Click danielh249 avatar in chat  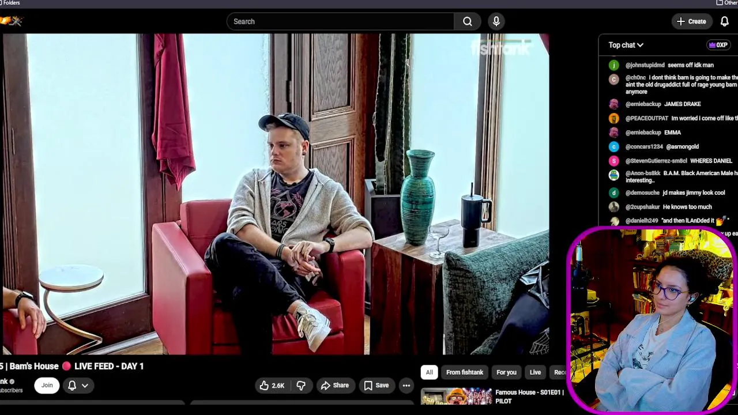coord(613,221)
